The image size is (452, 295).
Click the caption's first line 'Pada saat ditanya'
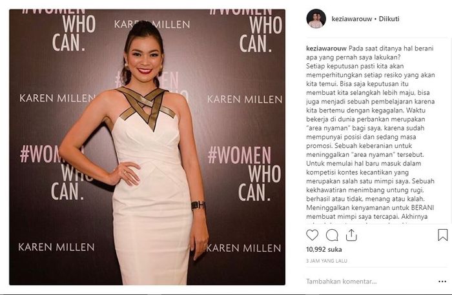[x=374, y=48]
